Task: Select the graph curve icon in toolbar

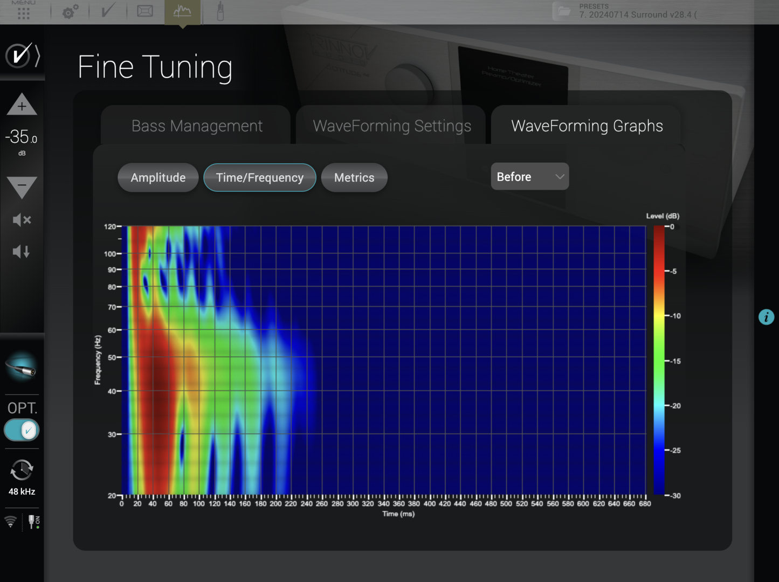Action: (x=182, y=11)
